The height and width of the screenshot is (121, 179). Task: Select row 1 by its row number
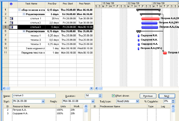[5, 10]
